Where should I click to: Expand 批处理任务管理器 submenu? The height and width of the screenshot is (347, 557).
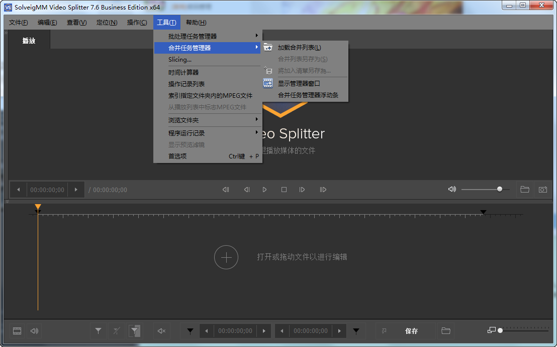coord(208,36)
